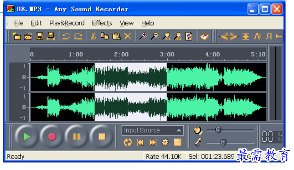Image resolution: width=294 pixels, height=170 pixels.
Task: Open the Help menu
Action: click(x=147, y=23)
